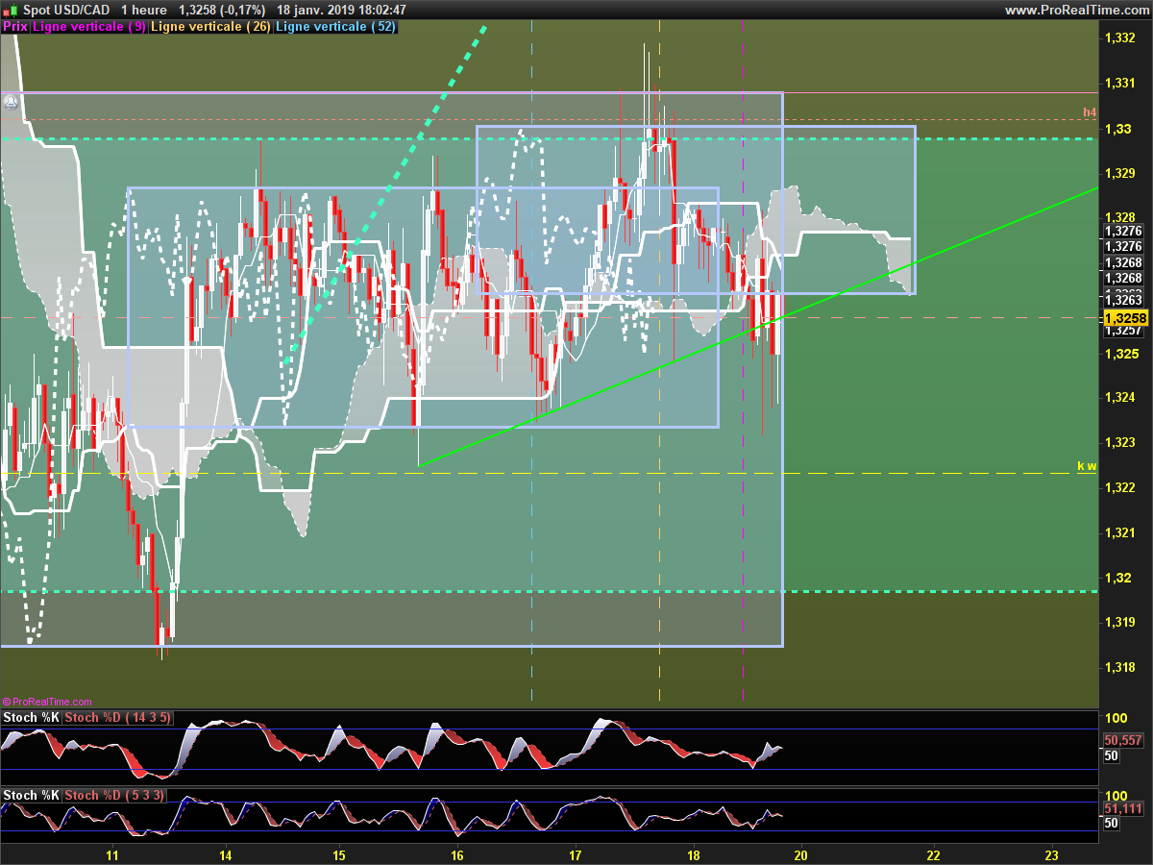Click the 1,318 price axis label

point(1120,668)
